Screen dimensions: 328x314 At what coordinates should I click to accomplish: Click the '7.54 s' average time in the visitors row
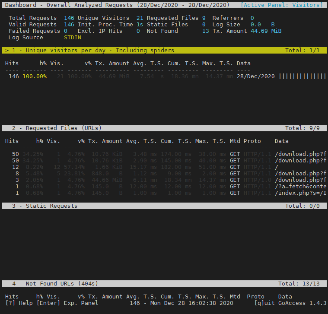pos(152,76)
